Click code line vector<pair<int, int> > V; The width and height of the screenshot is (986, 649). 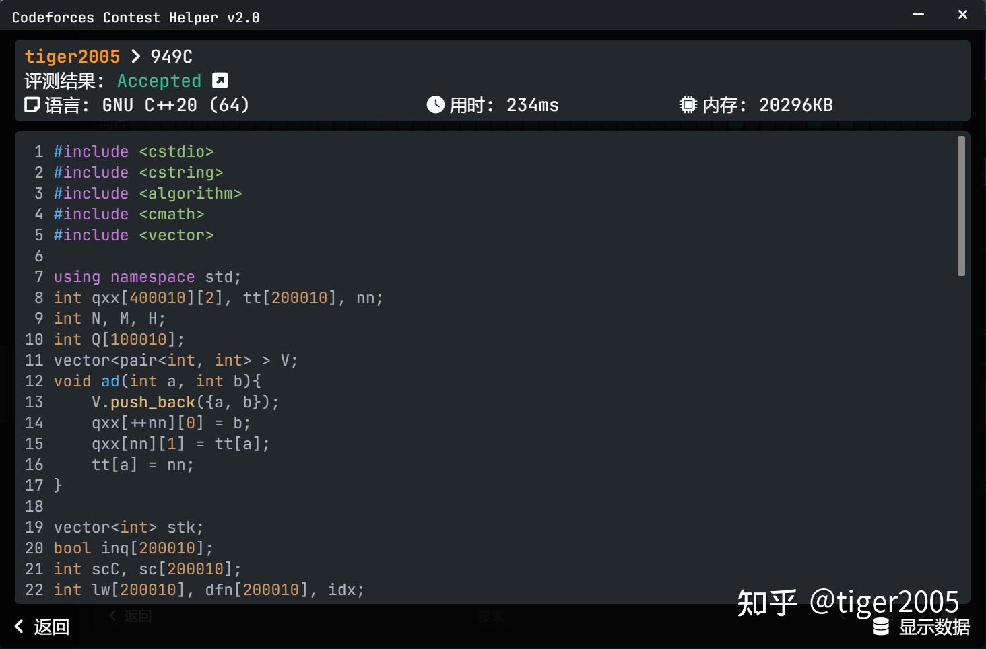(x=176, y=360)
